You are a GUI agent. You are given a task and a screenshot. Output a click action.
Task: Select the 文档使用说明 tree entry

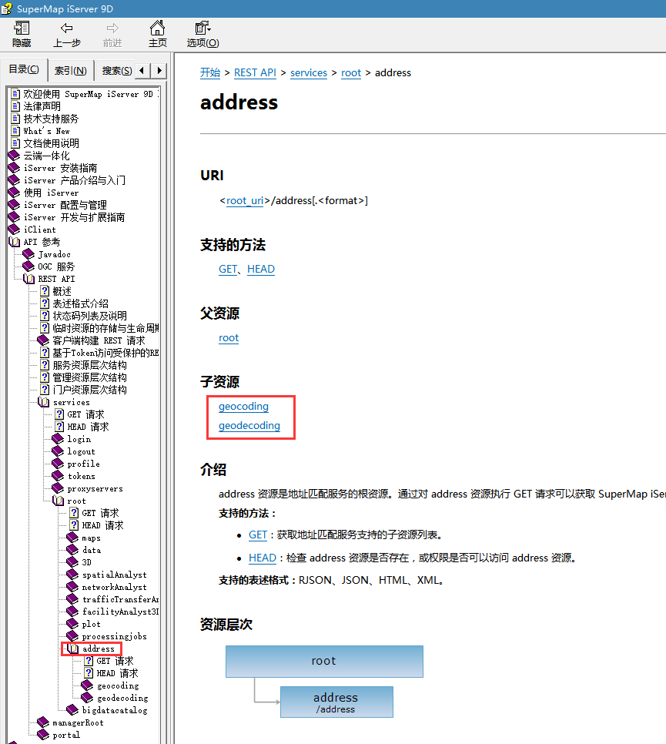tap(52, 143)
